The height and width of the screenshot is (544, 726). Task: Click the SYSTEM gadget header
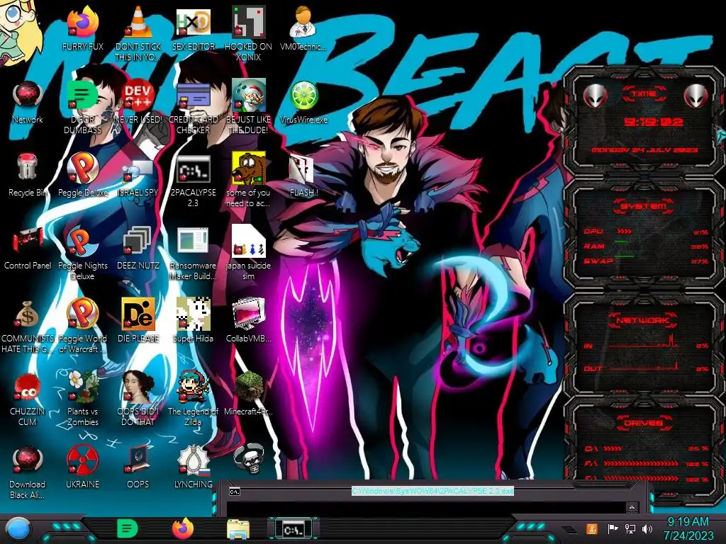tap(643, 206)
